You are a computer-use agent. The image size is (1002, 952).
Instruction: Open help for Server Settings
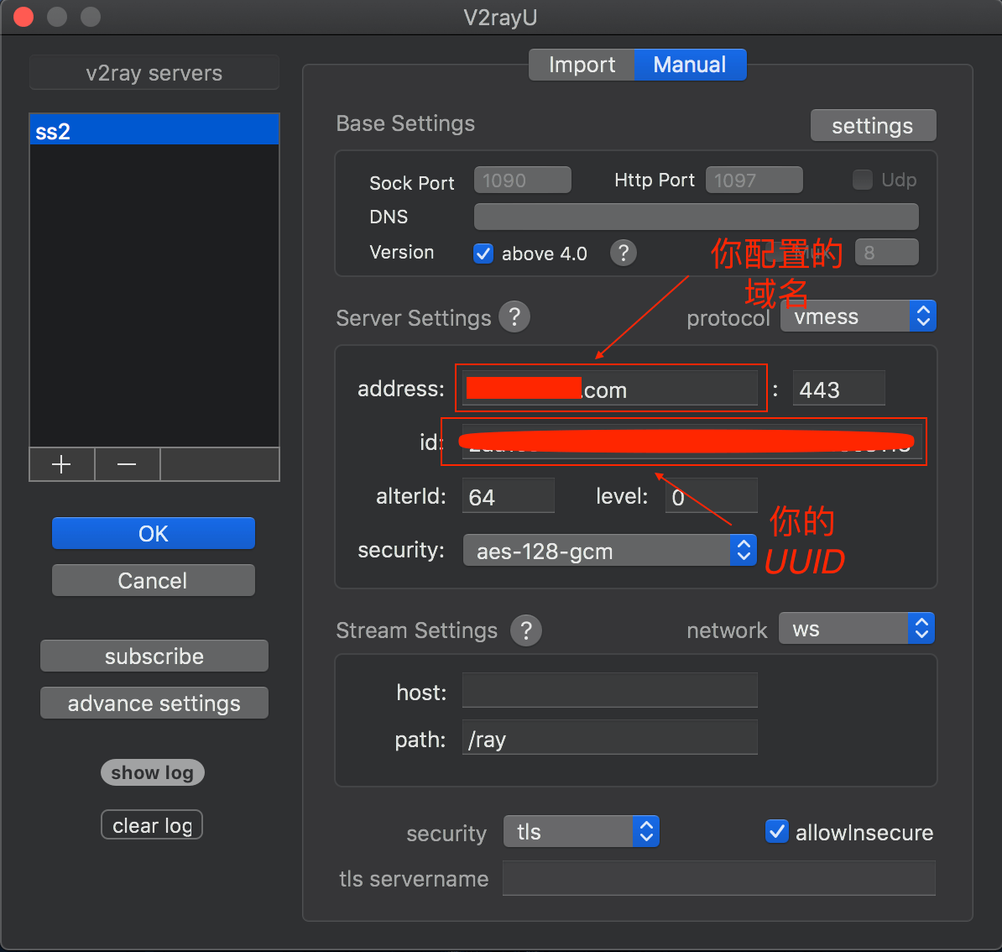tap(514, 316)
